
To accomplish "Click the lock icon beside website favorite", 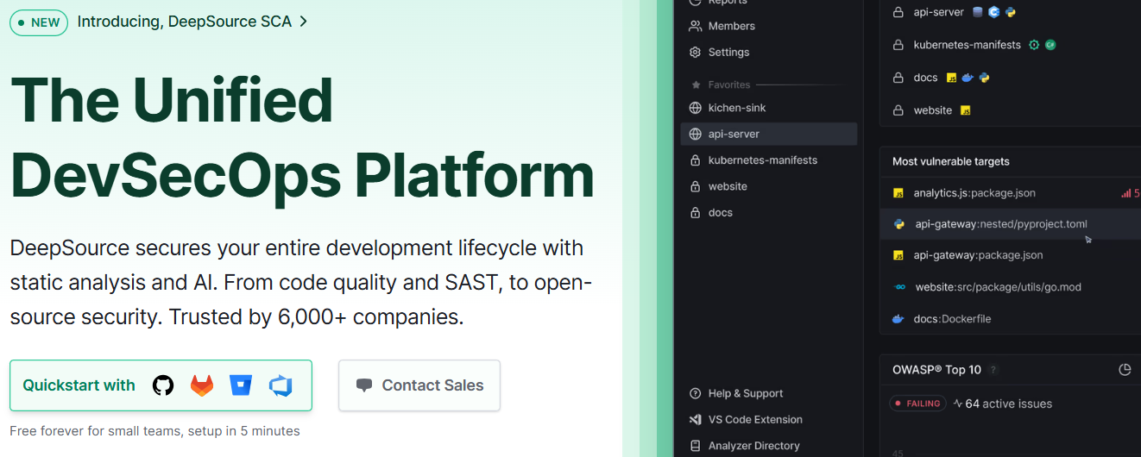I will tap(695, 186).
